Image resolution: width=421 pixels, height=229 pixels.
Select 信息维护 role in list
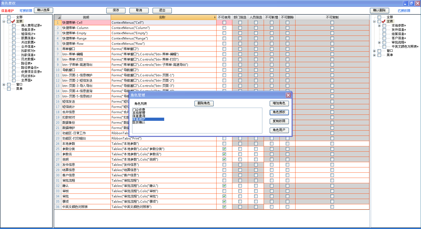pyautogui.click(x=148, y=119)
